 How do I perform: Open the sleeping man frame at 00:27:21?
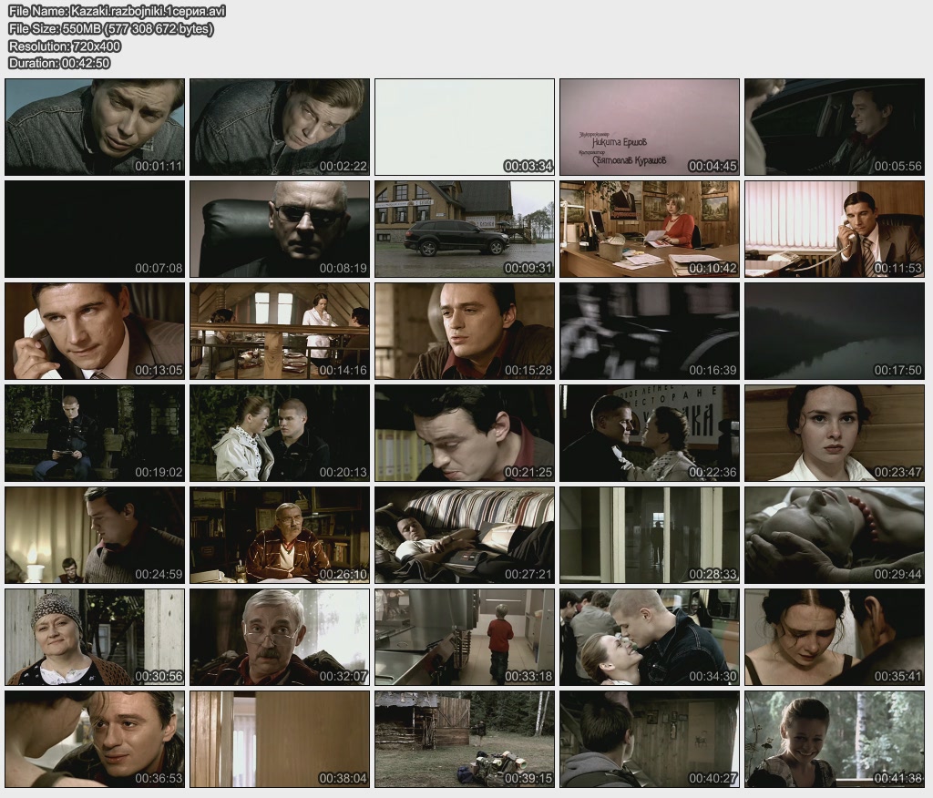pos(465,535)
